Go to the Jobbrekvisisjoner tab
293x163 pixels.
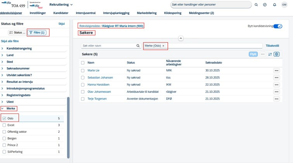point(11,13)
